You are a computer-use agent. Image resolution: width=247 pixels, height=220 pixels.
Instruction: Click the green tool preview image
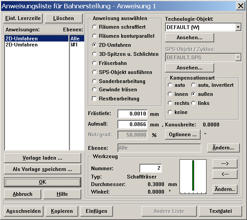point(193,175)
